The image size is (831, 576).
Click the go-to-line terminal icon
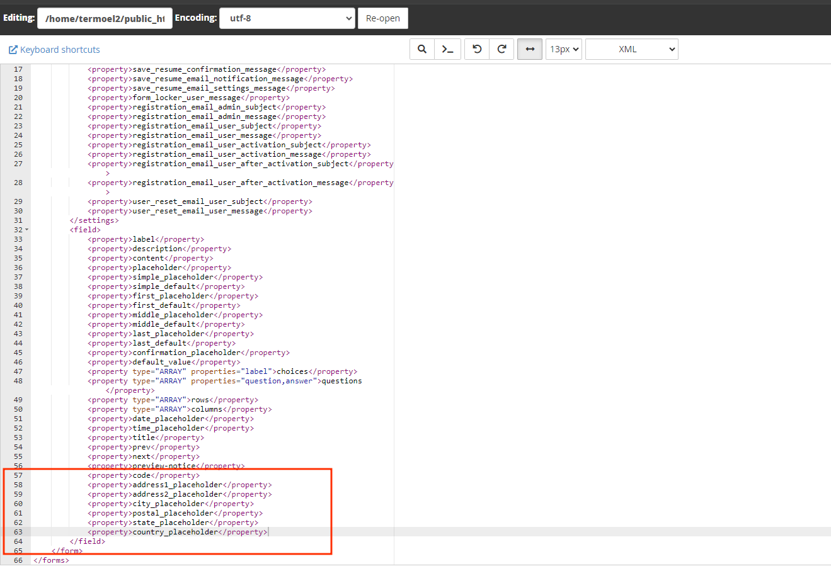pos(448,49)
